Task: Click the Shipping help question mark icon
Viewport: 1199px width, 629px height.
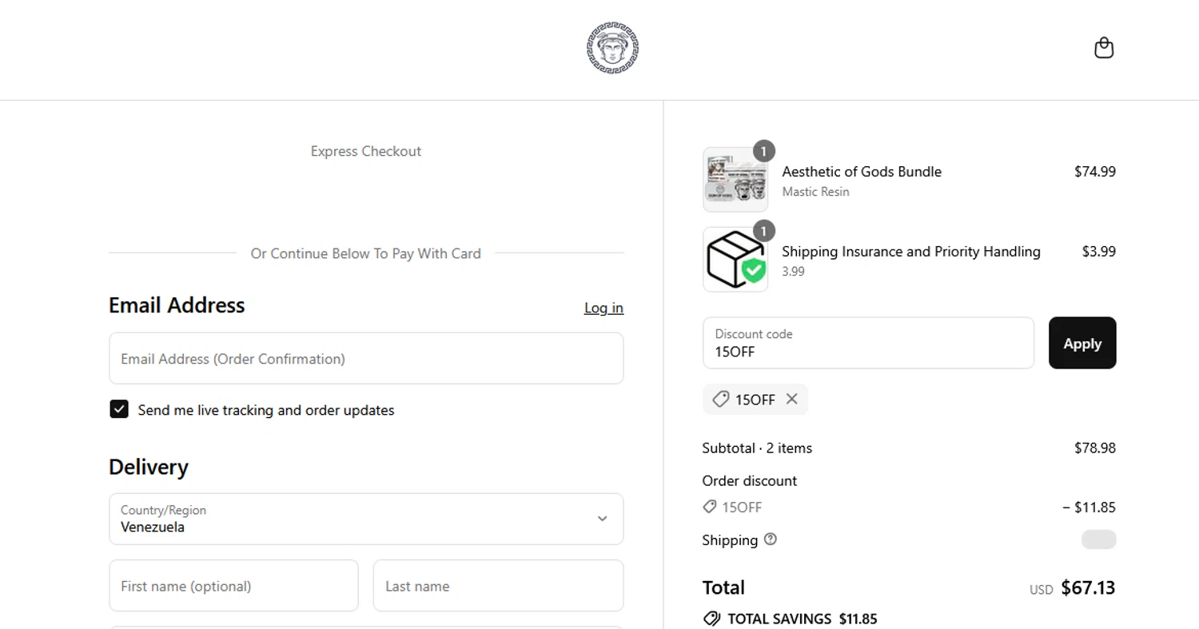Action: click(770, 539)
